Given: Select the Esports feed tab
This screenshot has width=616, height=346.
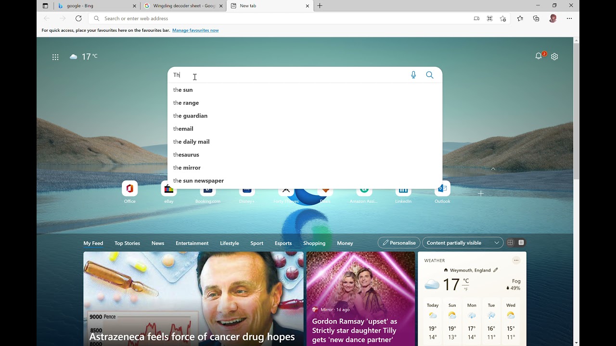Looking at the screenshot, I should pos(283,243).
